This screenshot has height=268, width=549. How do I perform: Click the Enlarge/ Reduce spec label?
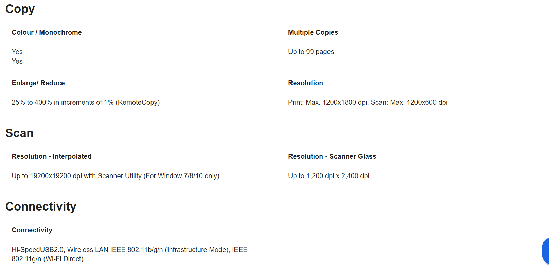pyautogui.click(x=38, y=83)
